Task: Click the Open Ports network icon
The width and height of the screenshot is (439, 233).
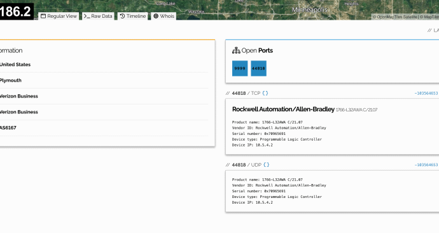Action: pyautogui.click(x=236, y=50)
